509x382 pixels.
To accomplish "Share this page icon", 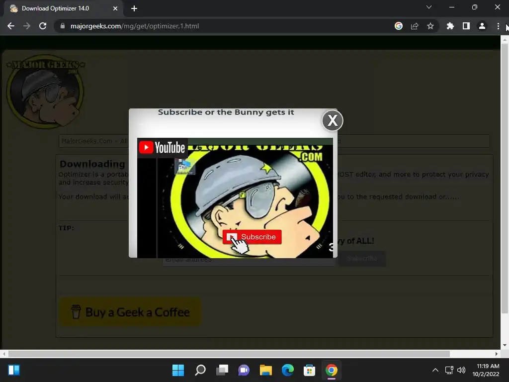I will (x=415, y=26).
